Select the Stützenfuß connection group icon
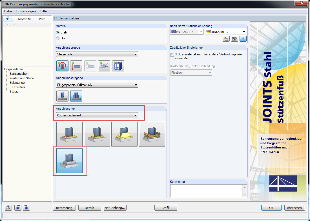Image resolution: width=310 pixels, height=221 pixels. pos(62,66)
